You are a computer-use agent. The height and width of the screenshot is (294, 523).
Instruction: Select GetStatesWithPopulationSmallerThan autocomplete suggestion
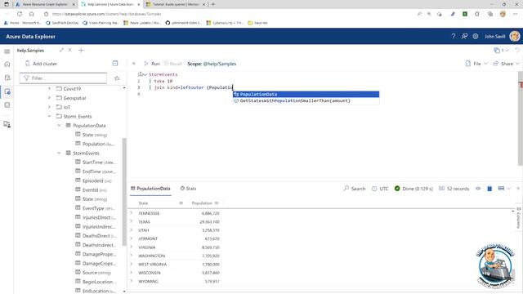(306, 100)
